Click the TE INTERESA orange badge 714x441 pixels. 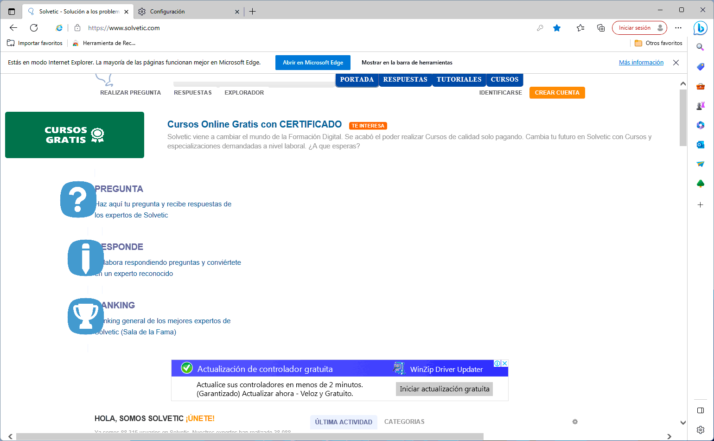(x=368, y=126)
